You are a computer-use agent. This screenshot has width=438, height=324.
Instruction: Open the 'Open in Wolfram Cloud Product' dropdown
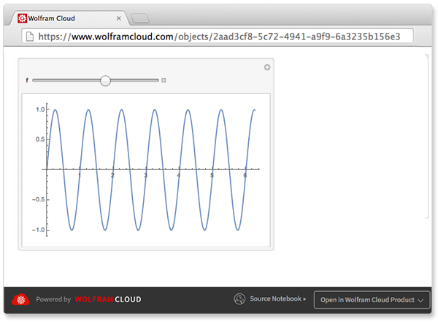pos(372,300)
